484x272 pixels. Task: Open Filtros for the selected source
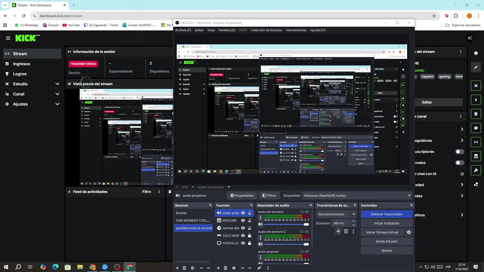pos(269,196)
